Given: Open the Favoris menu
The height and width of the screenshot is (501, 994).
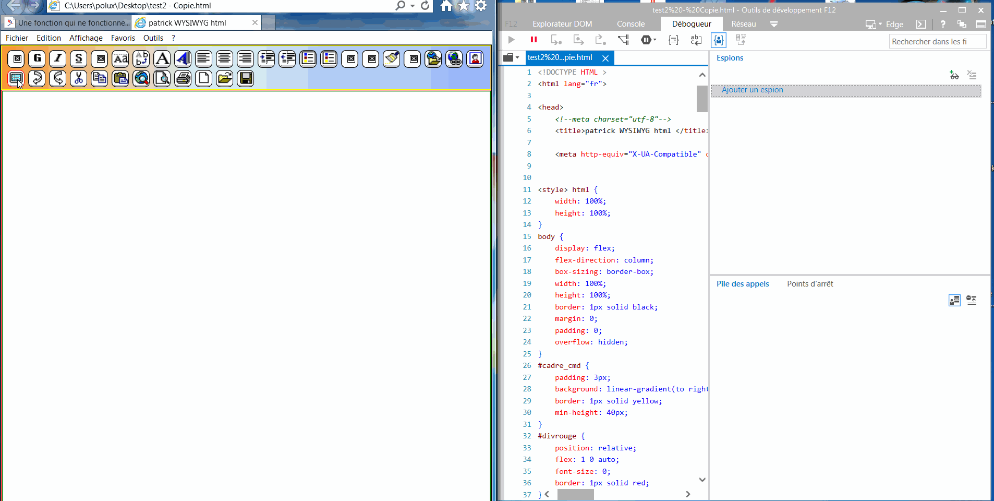Looking at the screenshot, I should point(123,38).
